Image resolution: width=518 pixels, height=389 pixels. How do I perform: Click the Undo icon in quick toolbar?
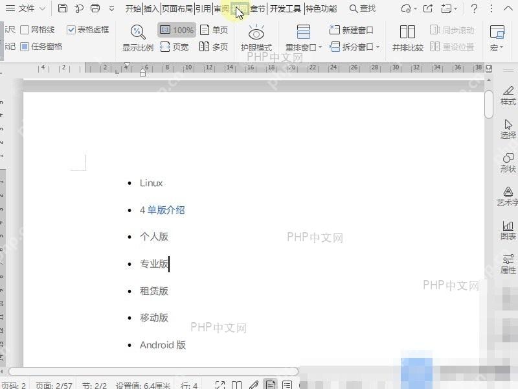point(79,8)
